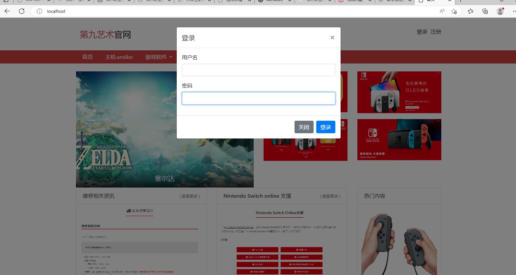
Task: Submit with the blue 登录 button
Action: 326,127
